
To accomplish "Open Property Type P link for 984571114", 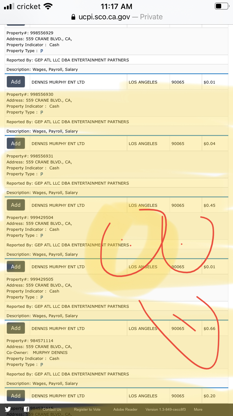I will [x=42, y=365].
